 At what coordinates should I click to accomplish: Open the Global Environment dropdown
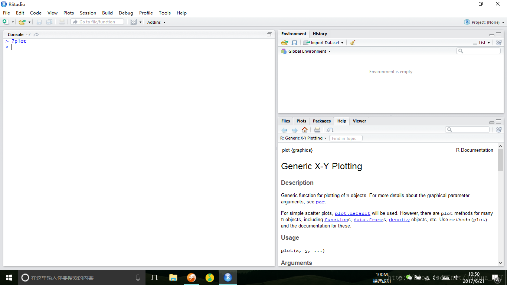tap(306, 51)
